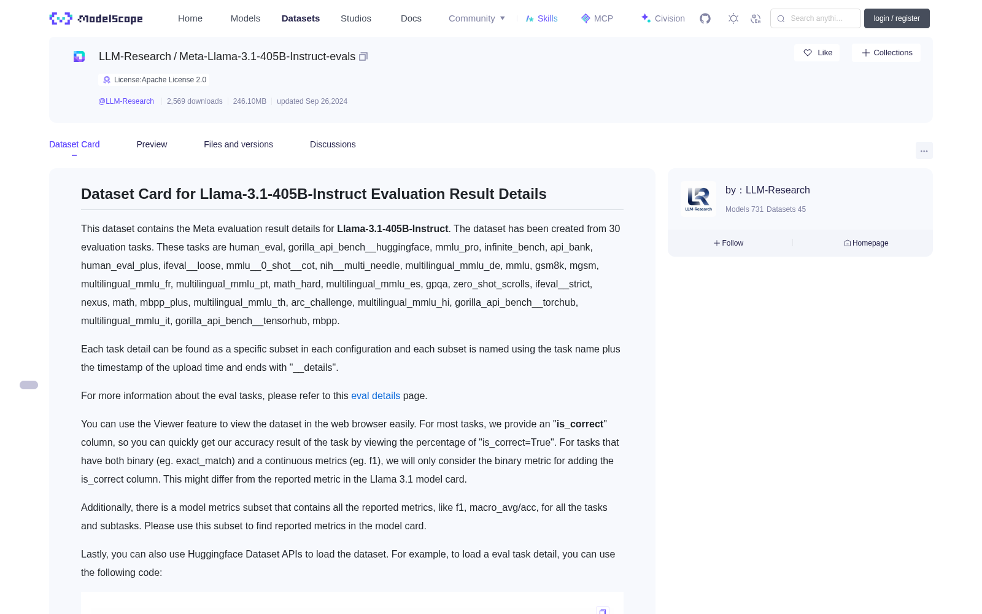982x614 pixels.
Task: Switch to the Dataset Card tab
Action: tap(74, 144)
